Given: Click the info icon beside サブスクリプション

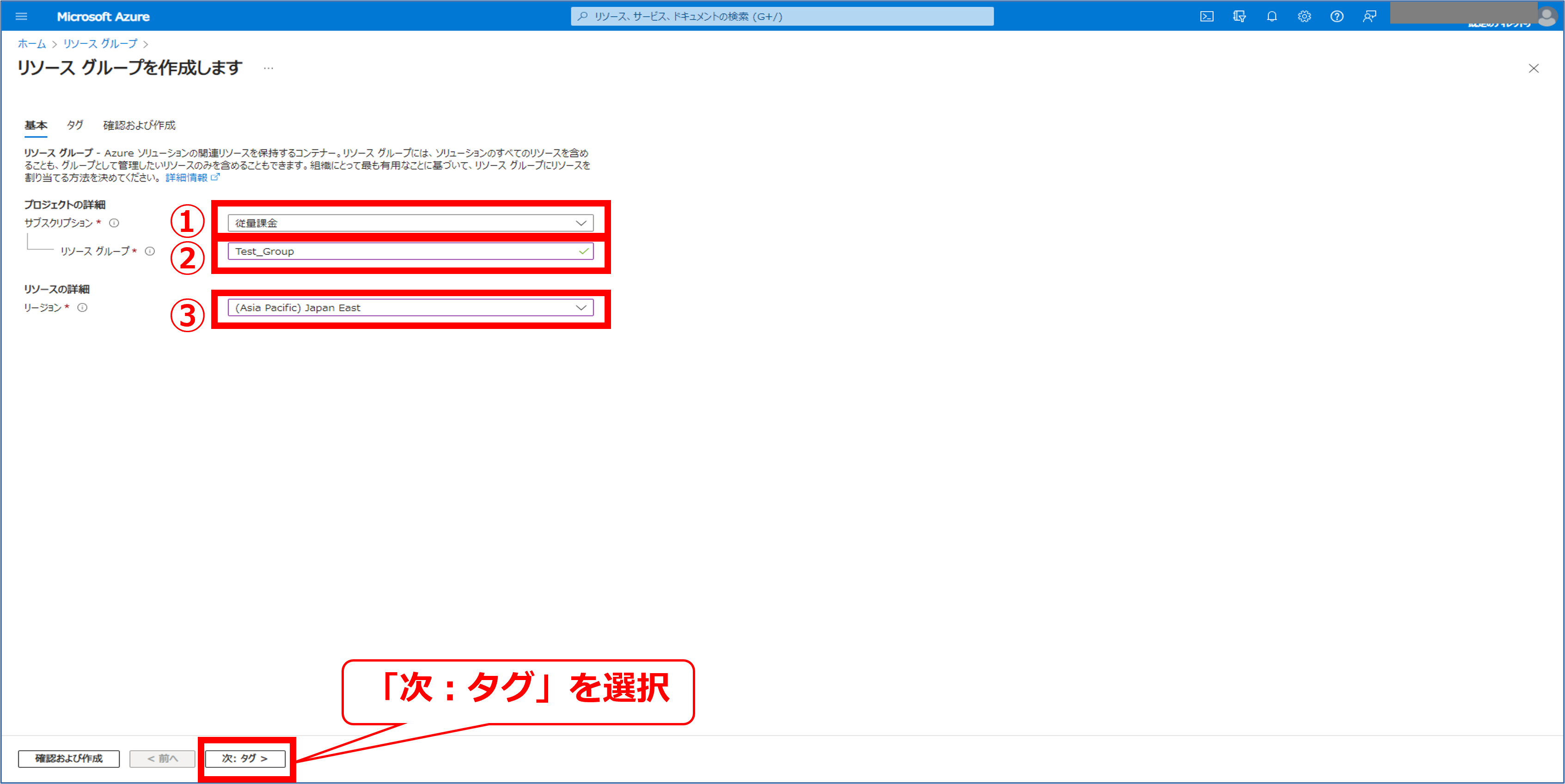Looking at the screenshot, I should pyautogui.click(x=114, y=223).
